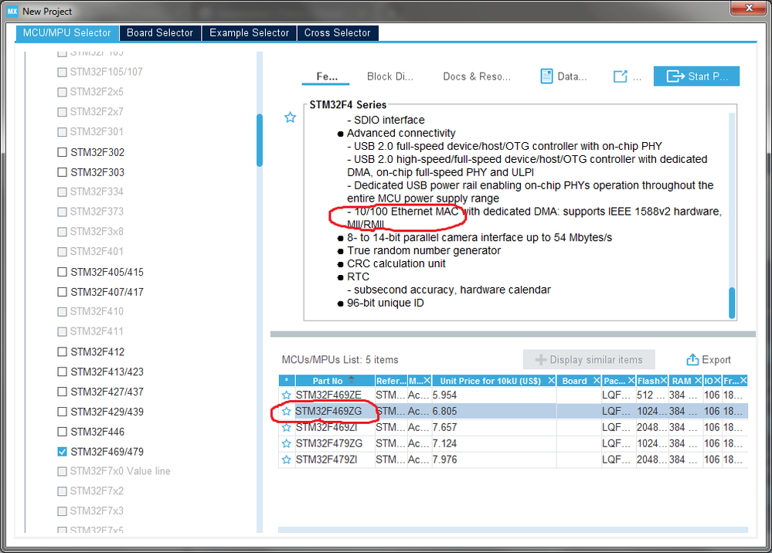This screenshot has width=772, height=553.
Task: Check the STM32F446 checkbox
Action: (62, 432)
